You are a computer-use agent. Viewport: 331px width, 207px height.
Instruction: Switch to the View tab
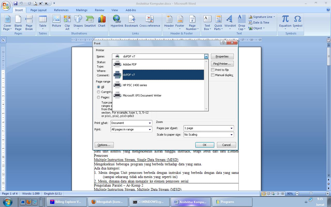(x=115, y=10)
